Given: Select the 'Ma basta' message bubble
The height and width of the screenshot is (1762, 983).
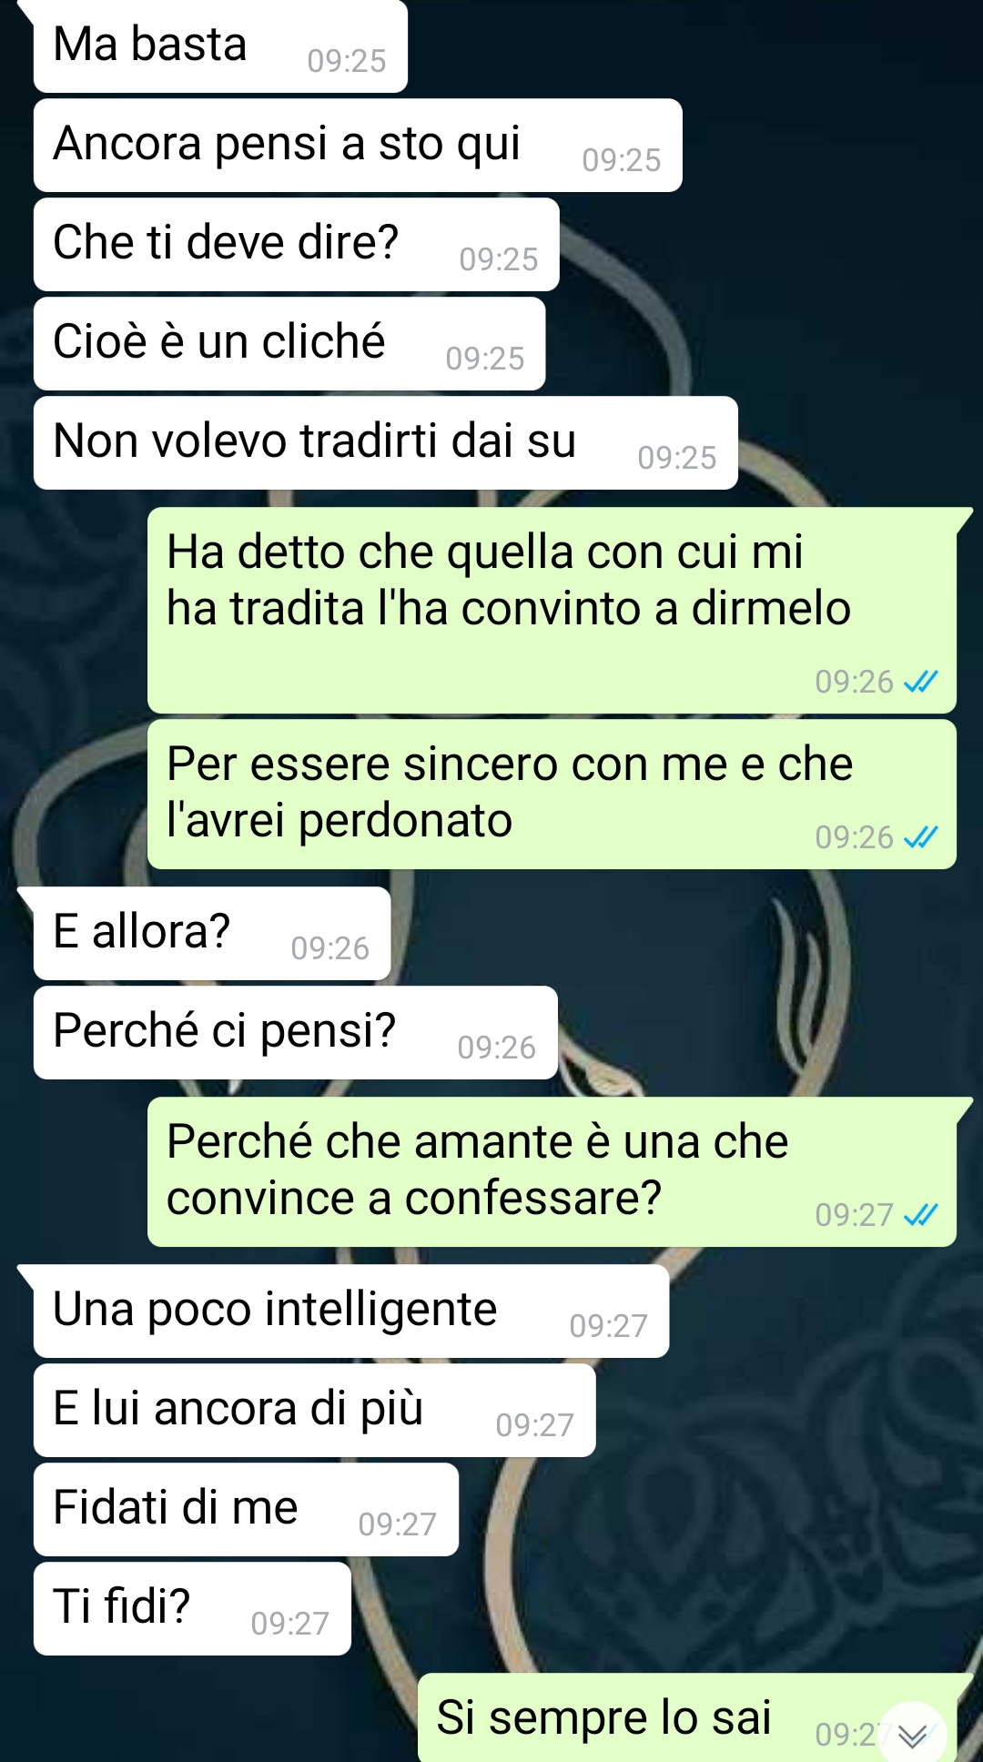Looking at the screenshot, I should (x=220, y=46).
